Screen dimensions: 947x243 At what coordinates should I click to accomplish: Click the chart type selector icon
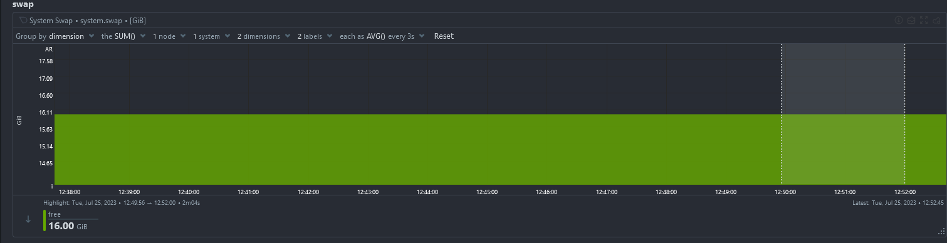[911, 21]
